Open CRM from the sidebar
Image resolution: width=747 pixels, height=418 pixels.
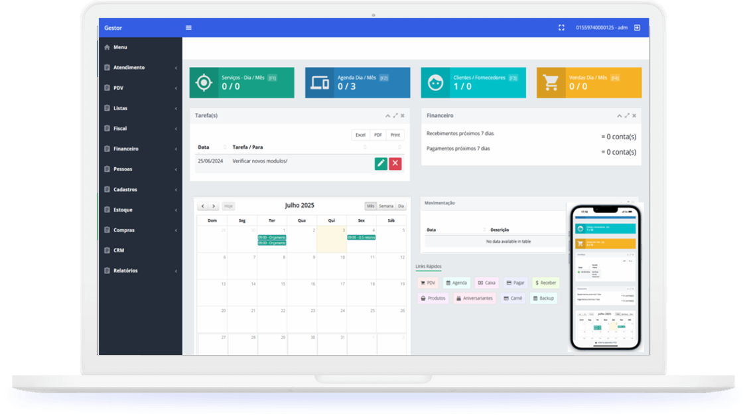pyautogui.click(x=119, y=251)
